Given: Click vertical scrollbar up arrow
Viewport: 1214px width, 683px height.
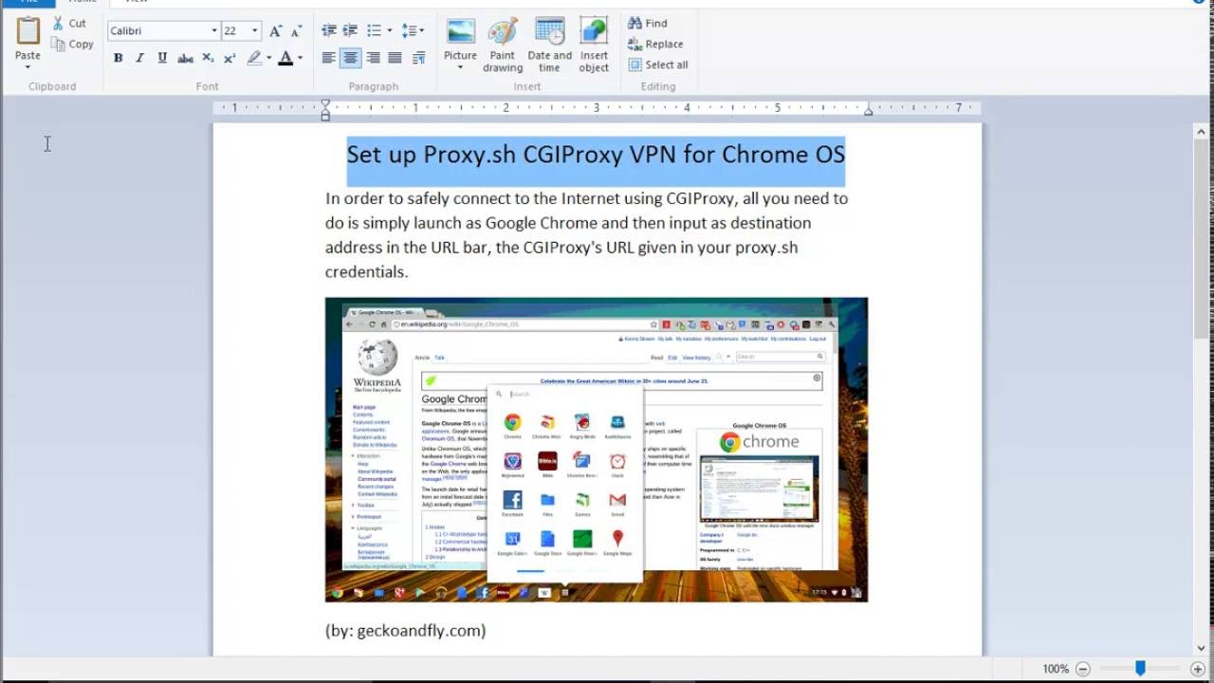Looking at the screenshot, I should (1203, 131).
